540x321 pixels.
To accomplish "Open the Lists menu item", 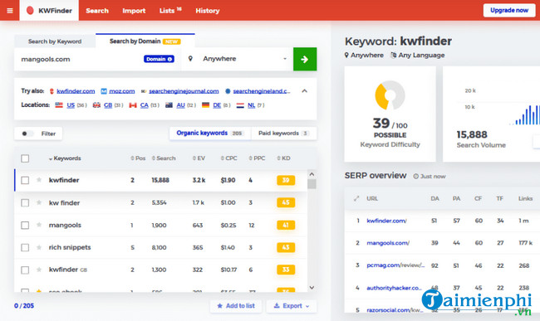I will (x=170, y=11).
